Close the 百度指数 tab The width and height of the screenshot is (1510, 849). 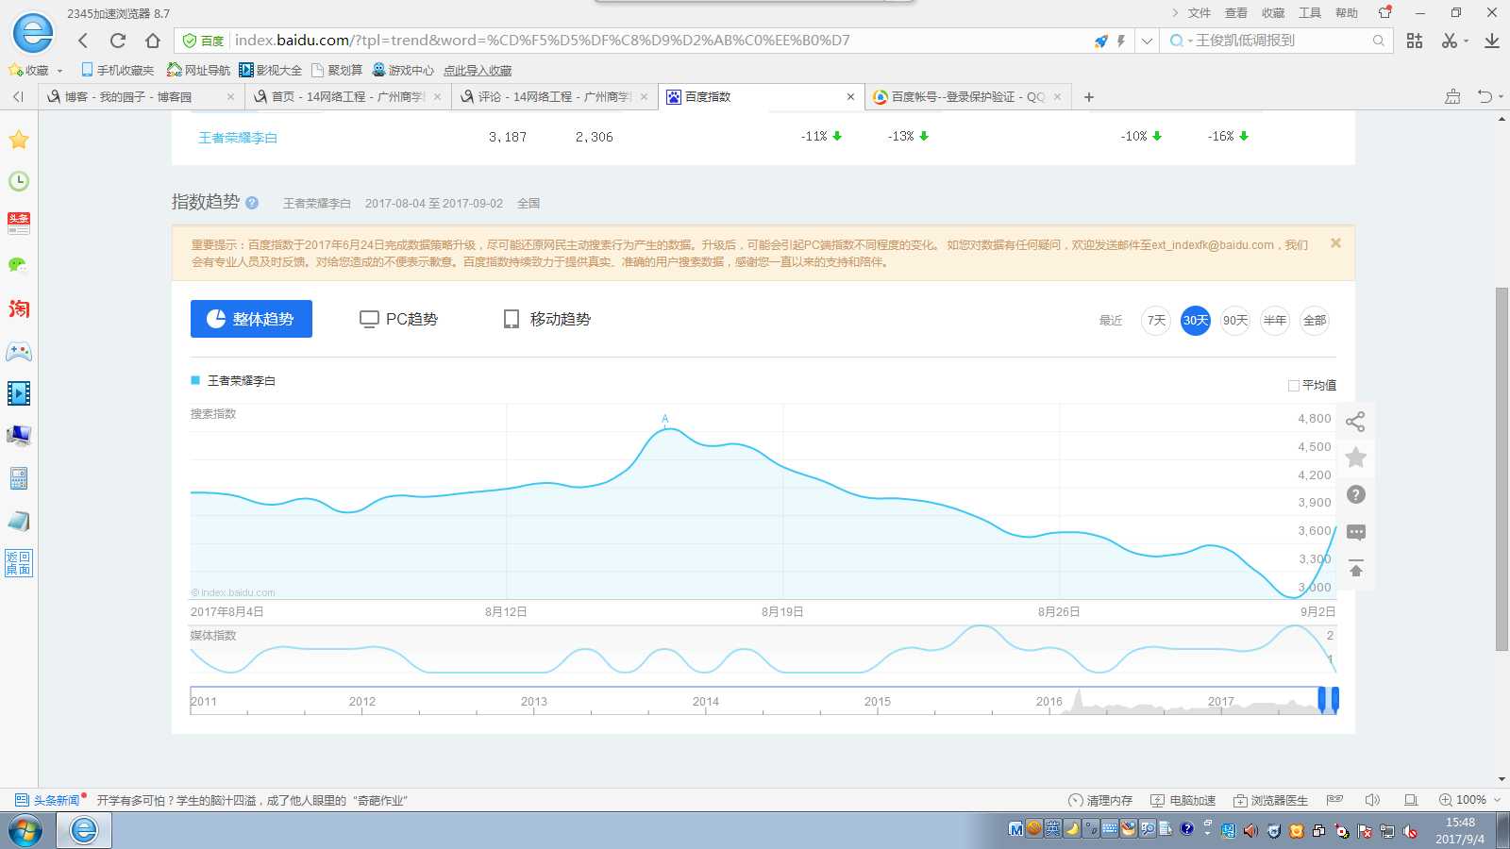pyautogui.click(x=850, y=97)
